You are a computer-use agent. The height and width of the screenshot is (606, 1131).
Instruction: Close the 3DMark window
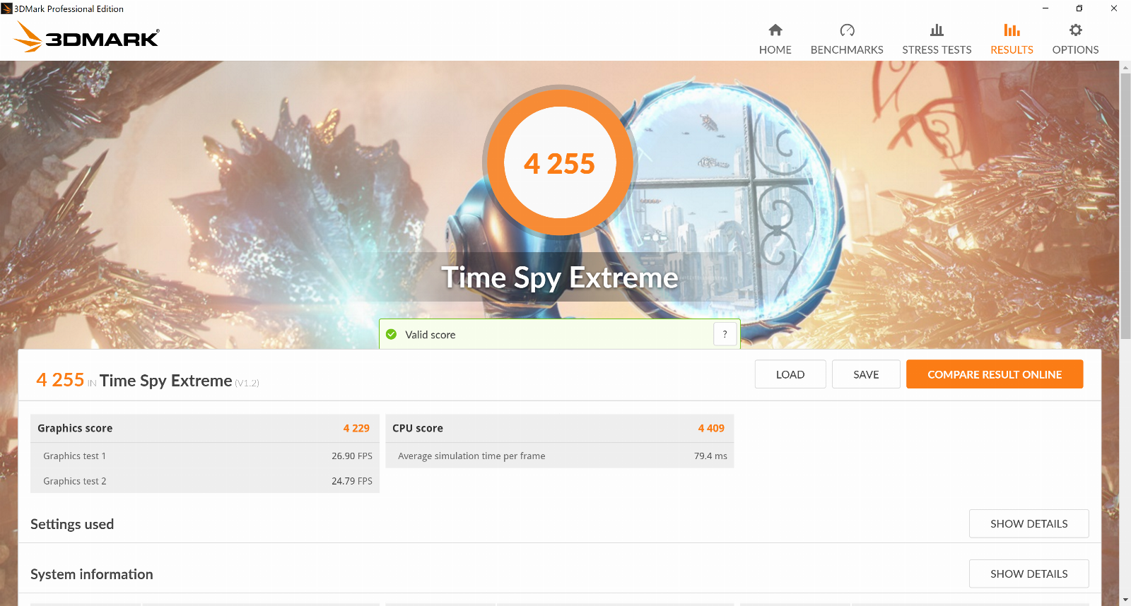click(x=1114, y=8)
